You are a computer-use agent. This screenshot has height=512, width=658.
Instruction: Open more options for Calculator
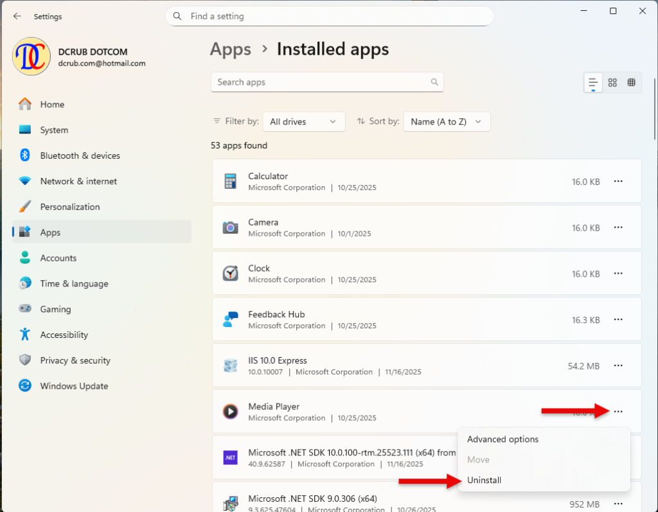pyautogui.click(x=618, y=181)
